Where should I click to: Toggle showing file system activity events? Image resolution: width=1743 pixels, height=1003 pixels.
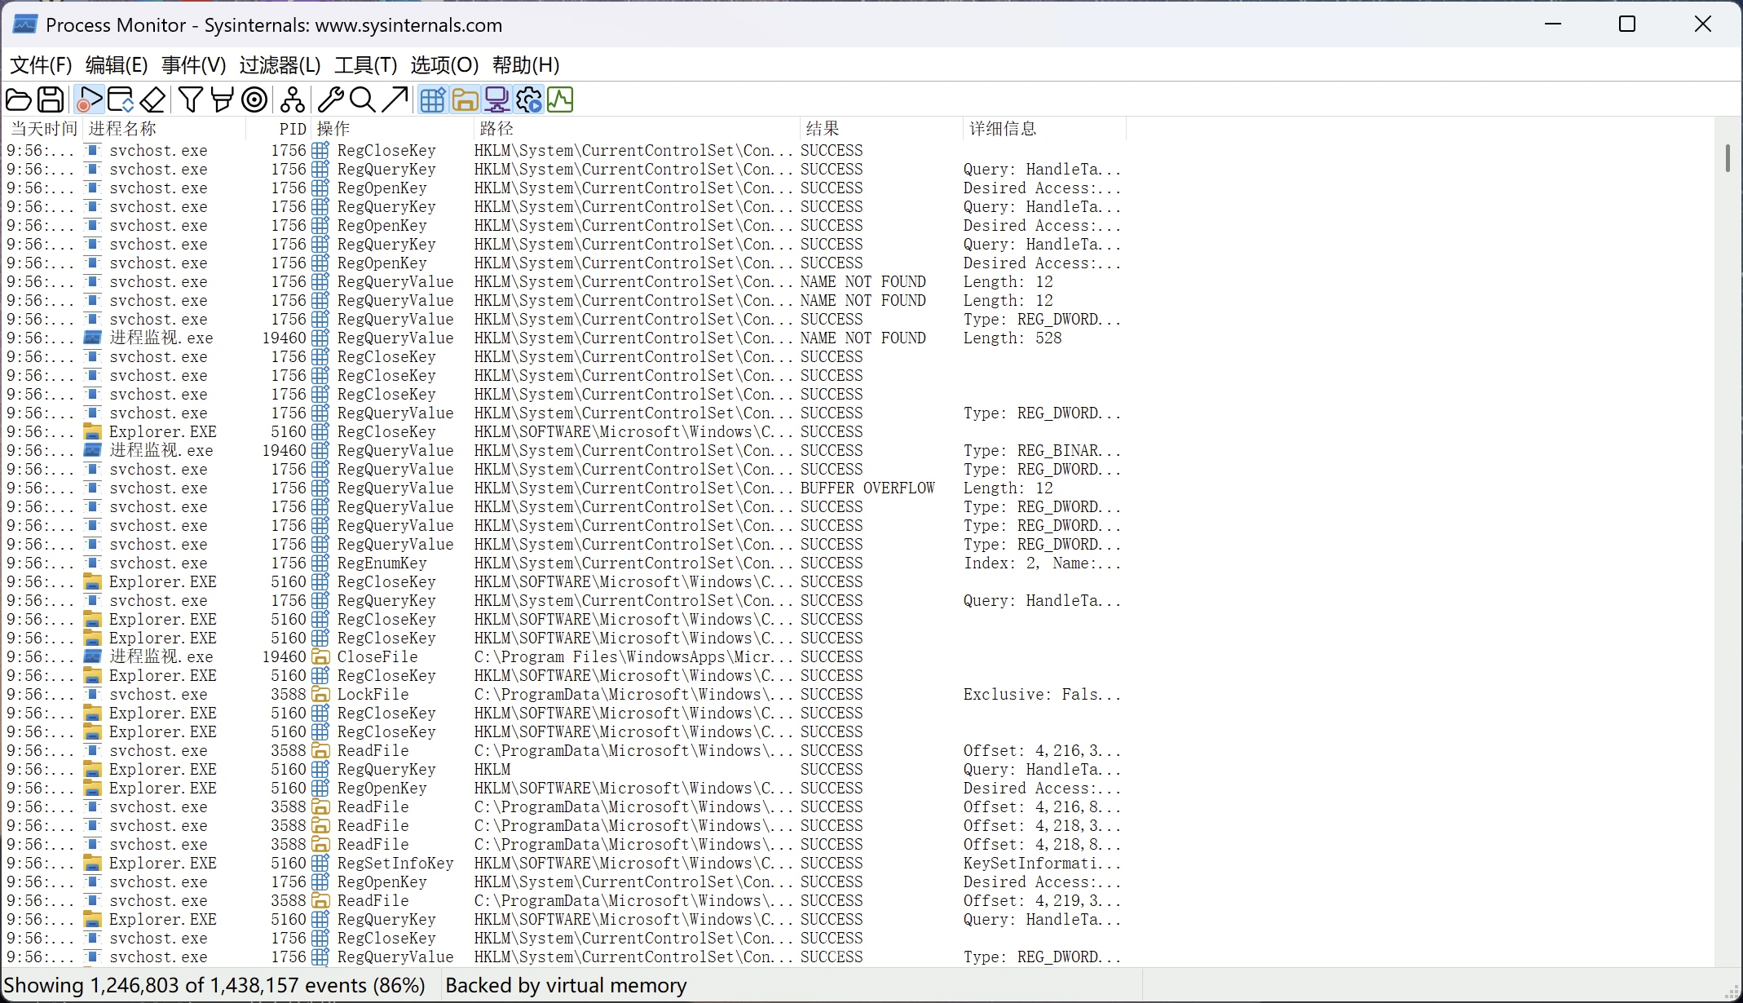(465, 99)
